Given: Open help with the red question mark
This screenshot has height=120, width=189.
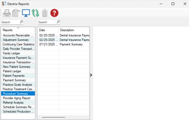Looking at the screenshot, I should tap(54, 13).
